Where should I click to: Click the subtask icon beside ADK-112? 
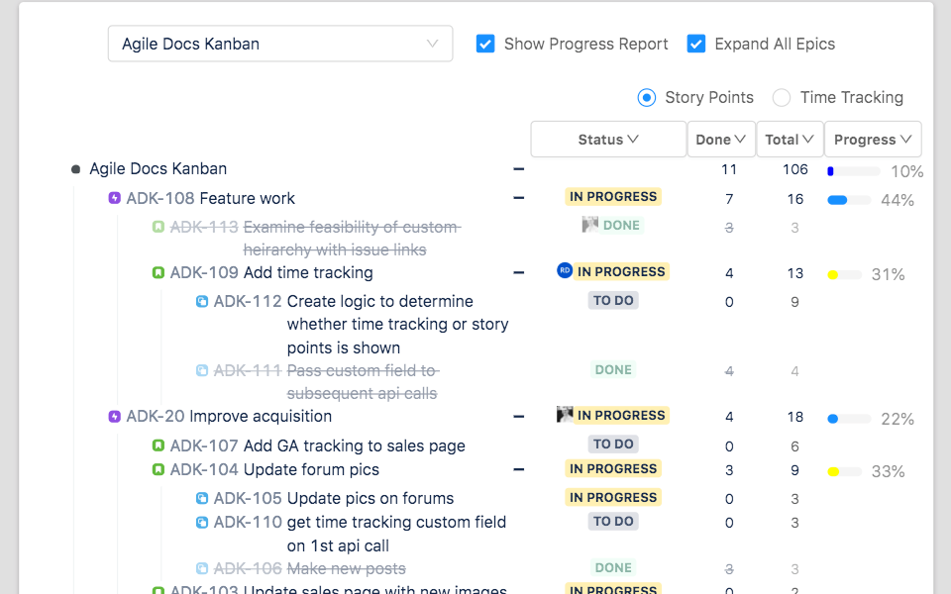(202, 301)
